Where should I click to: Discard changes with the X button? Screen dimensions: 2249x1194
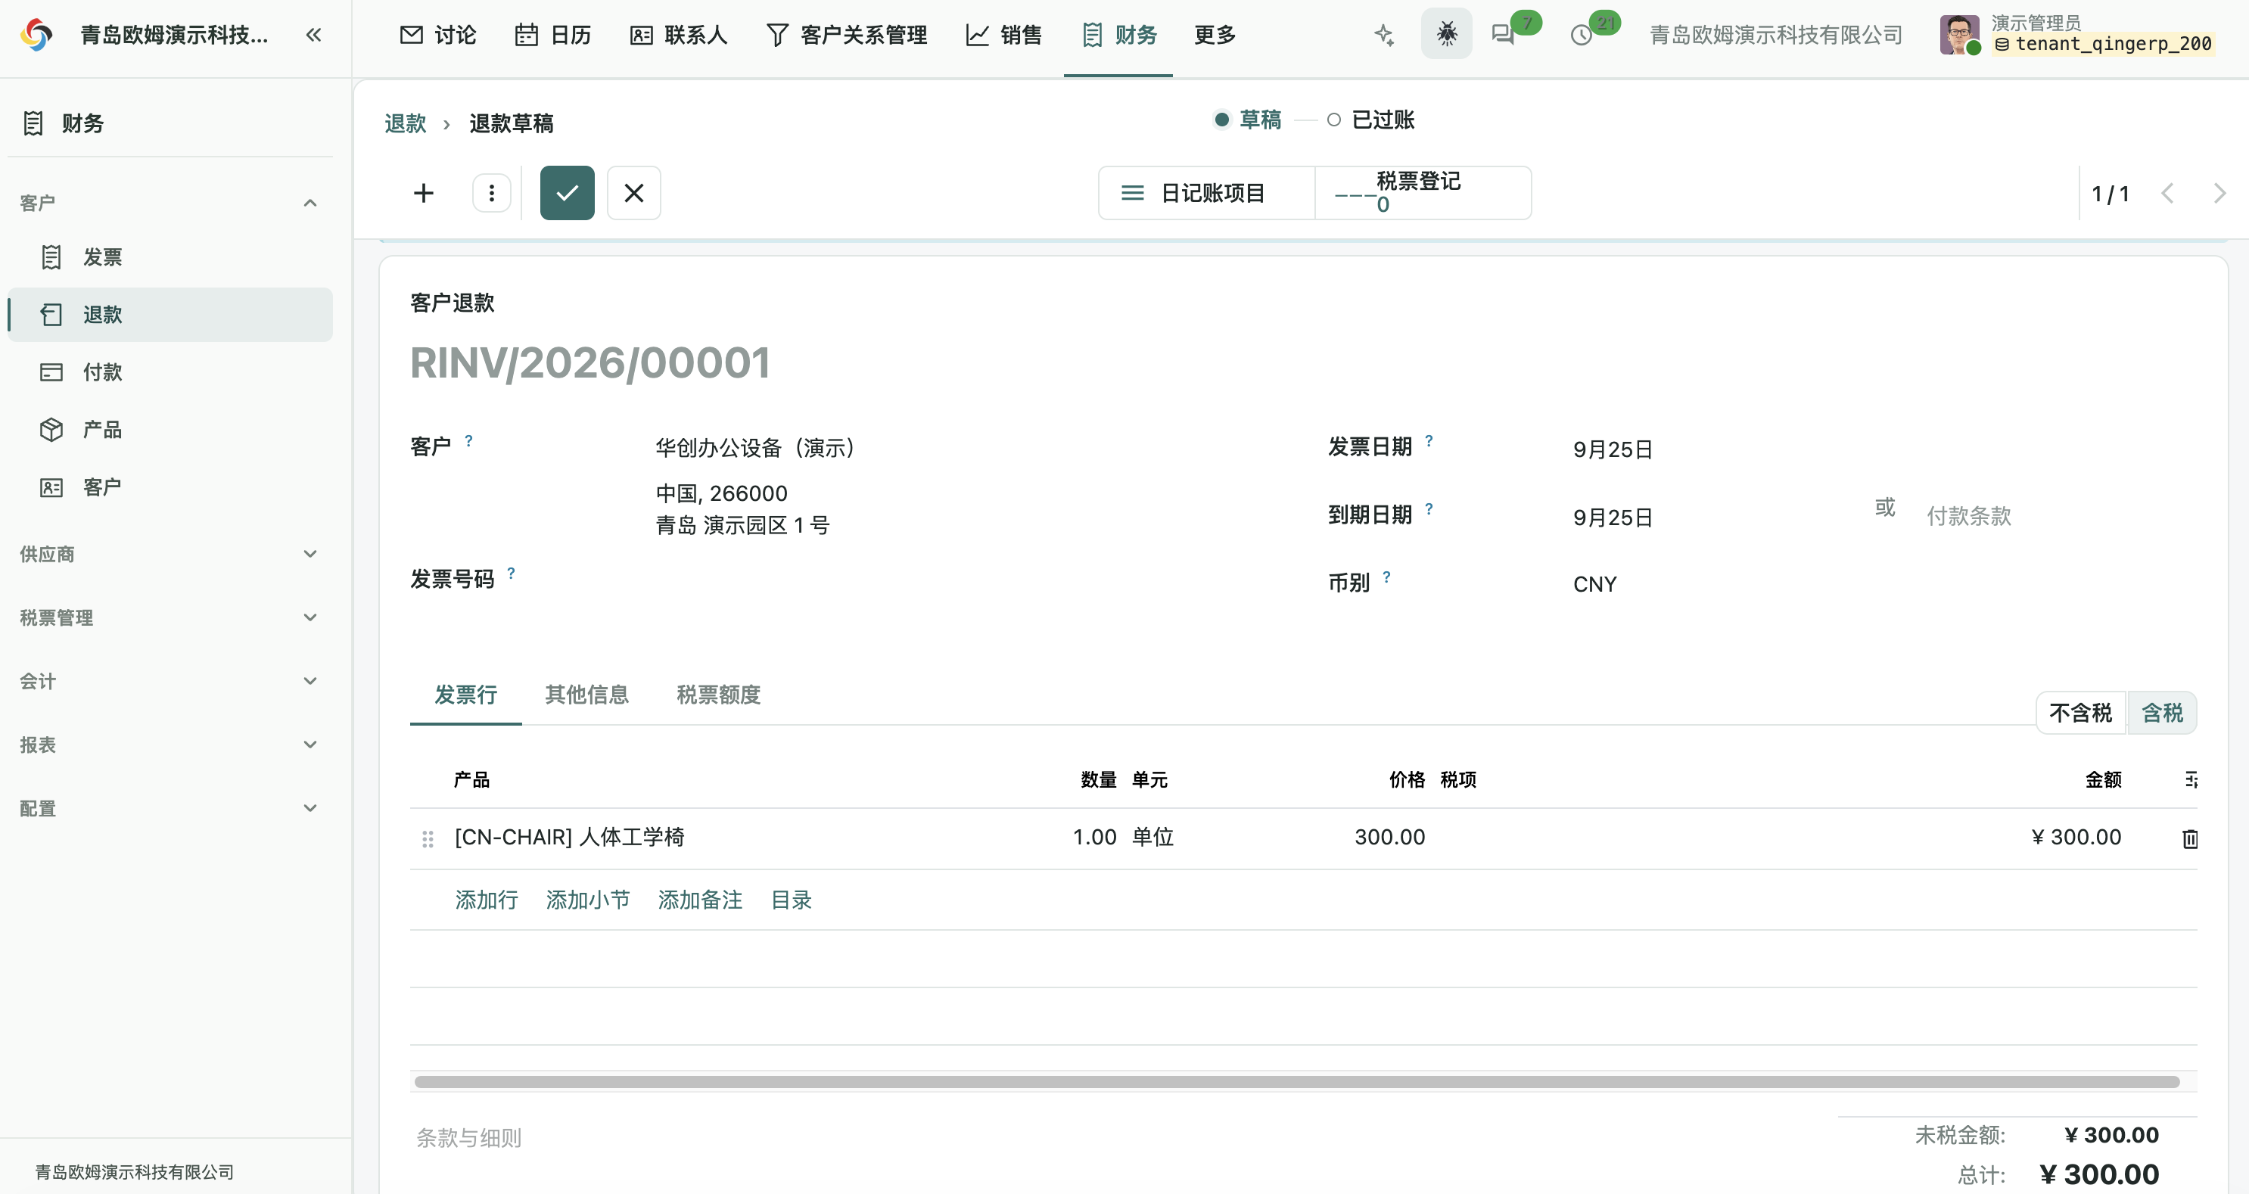tap(634, 193)
